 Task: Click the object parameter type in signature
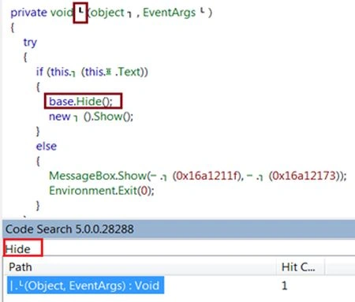[106, 13]
